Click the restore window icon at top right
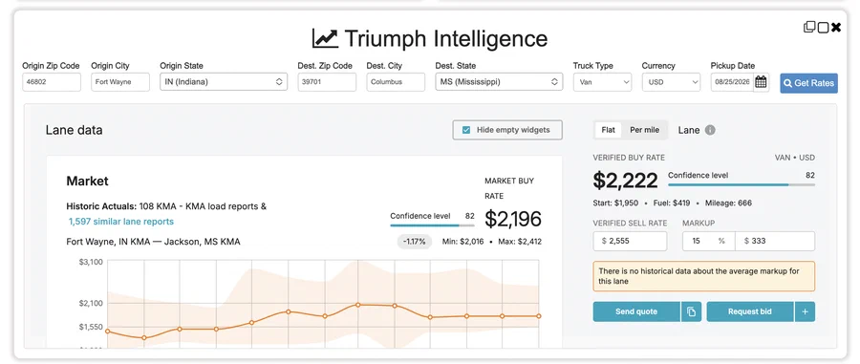860x364 pixels. click(809, 27)
